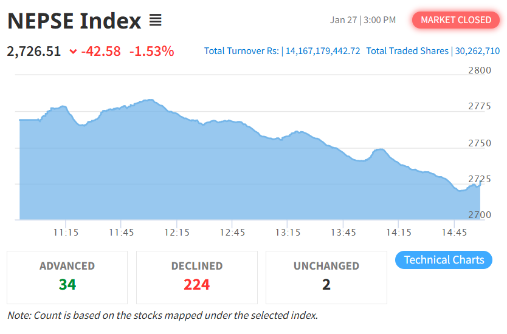
Task: Click the -1.53% percentage change
Action: [x=152, y=51]
